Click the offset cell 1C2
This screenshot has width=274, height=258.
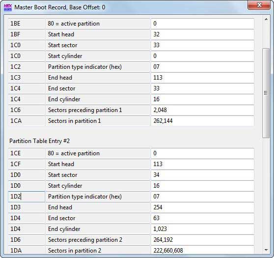click(x=27, y=67)
